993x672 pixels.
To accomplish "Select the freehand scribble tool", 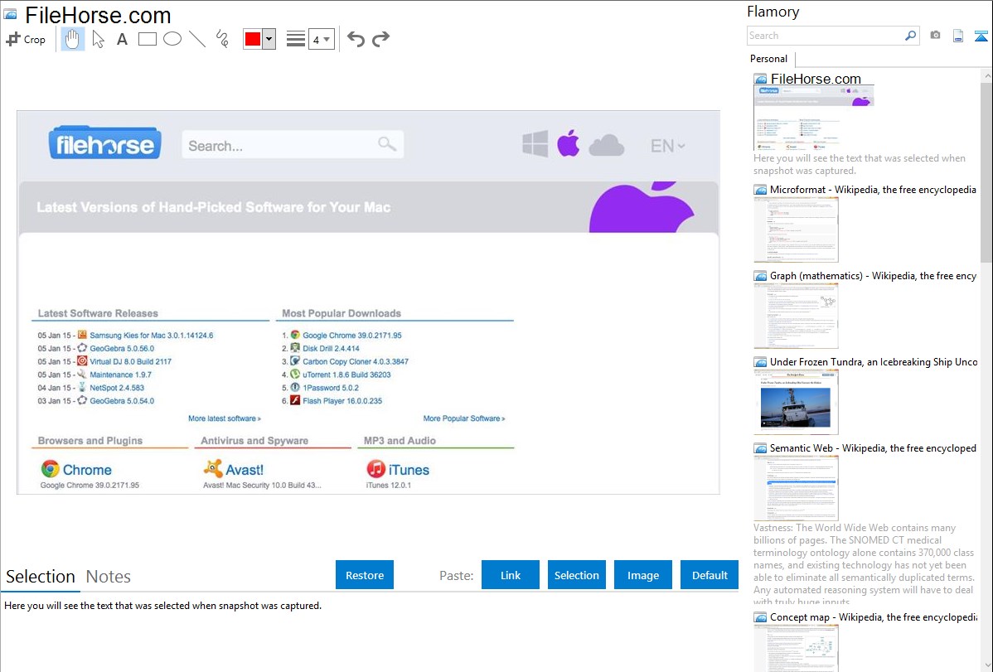I will point(221,39).
